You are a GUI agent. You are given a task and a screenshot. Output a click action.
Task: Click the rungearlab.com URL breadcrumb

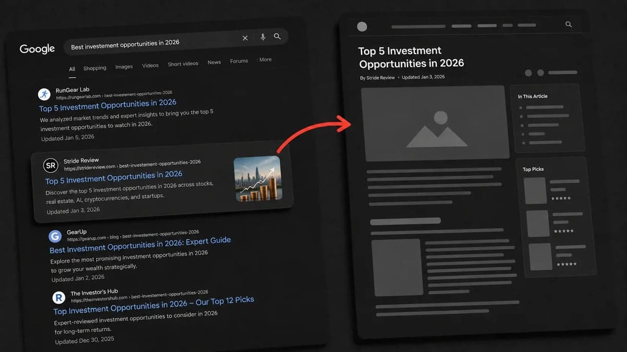[114, 95]
